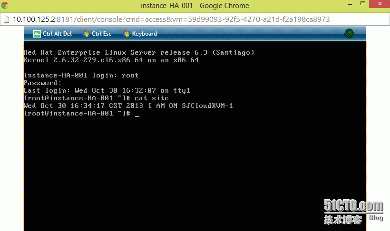Click the Chrome logo in title bar
390x231 pixels.
[4, 5]
